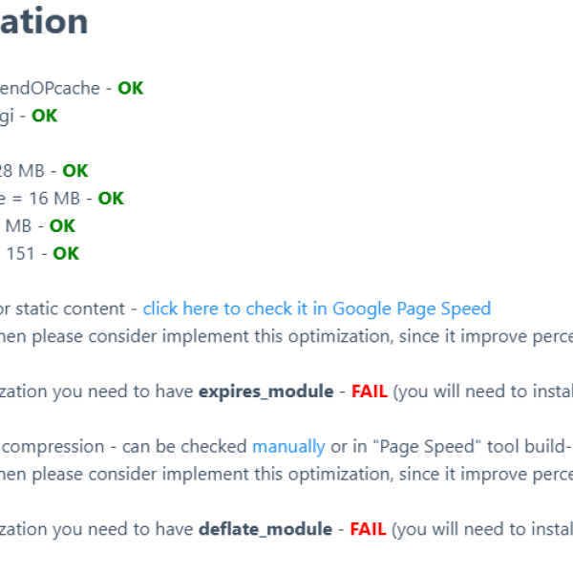
Task: Click the OK status beside endOPcache
Action: point(131,88)
